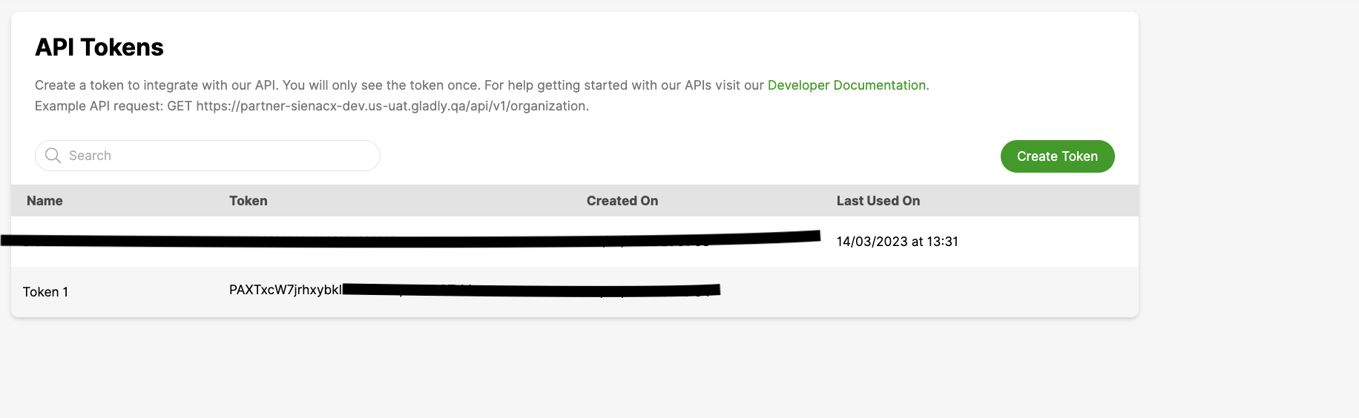The height and width of the screenshot is (418, 1359).
Task: Click the Last Used On column header
Action: tap(878, 201)
